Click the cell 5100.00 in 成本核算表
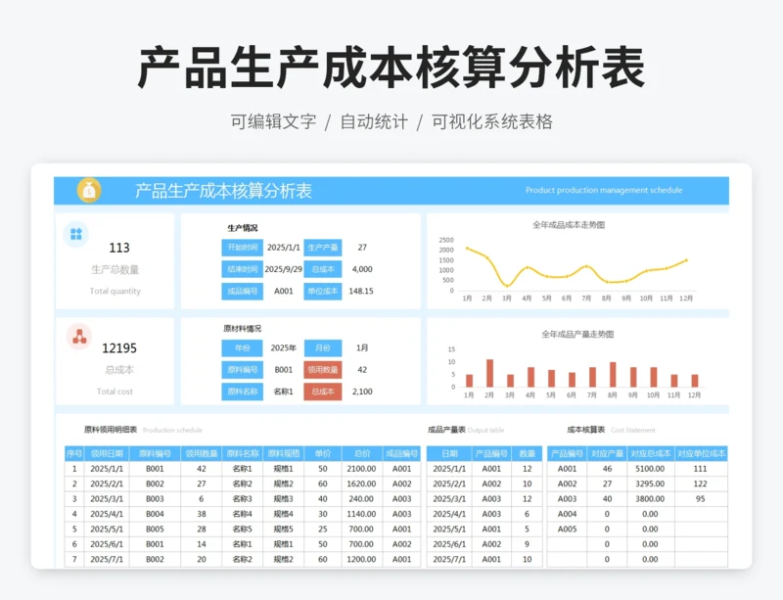 point(650,469)
